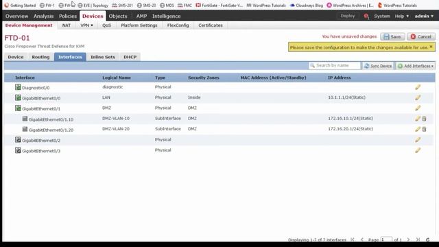
Task: Select the DMZ-VLAN-20 logical name cell
Action: [x=116, y=129]
